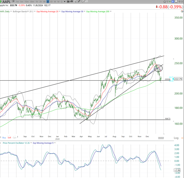Select the Quarterly (Q) time frame
Image resolution: width=184 pixels, height=178 pixels.
62,2
